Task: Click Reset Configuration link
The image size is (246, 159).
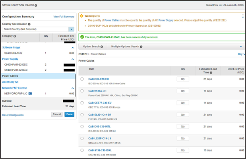Action: coord(13,115)
